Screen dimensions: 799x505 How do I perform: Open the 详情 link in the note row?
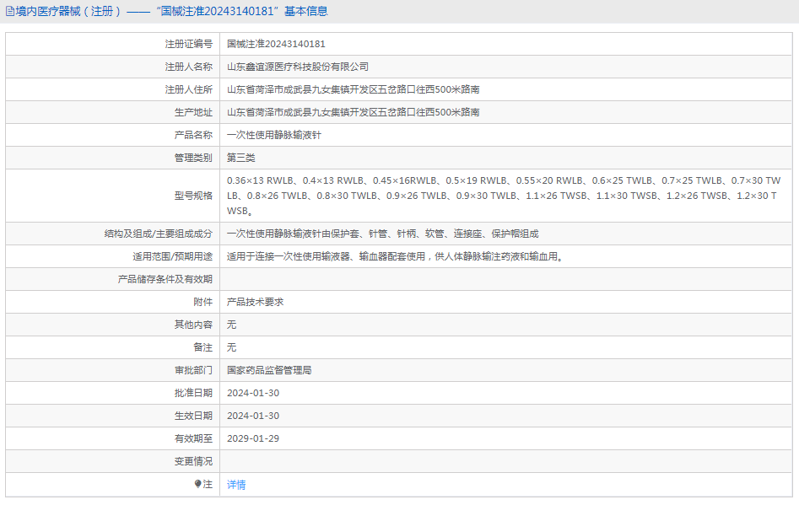pos(236,485)
